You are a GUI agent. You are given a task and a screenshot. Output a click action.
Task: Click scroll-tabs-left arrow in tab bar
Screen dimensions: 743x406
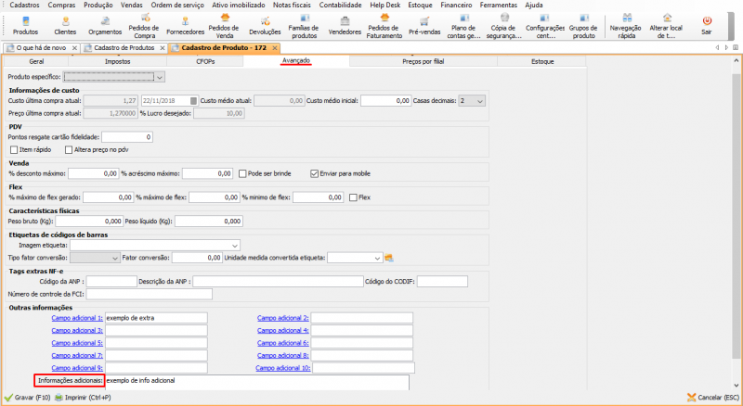(717, 48)
